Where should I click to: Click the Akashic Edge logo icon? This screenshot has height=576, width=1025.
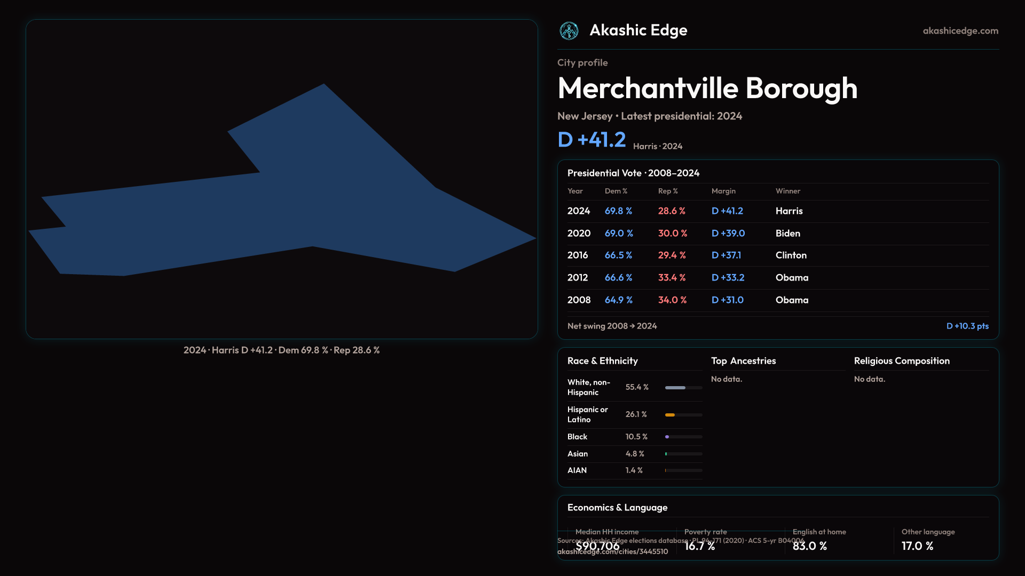click(569, 31)
